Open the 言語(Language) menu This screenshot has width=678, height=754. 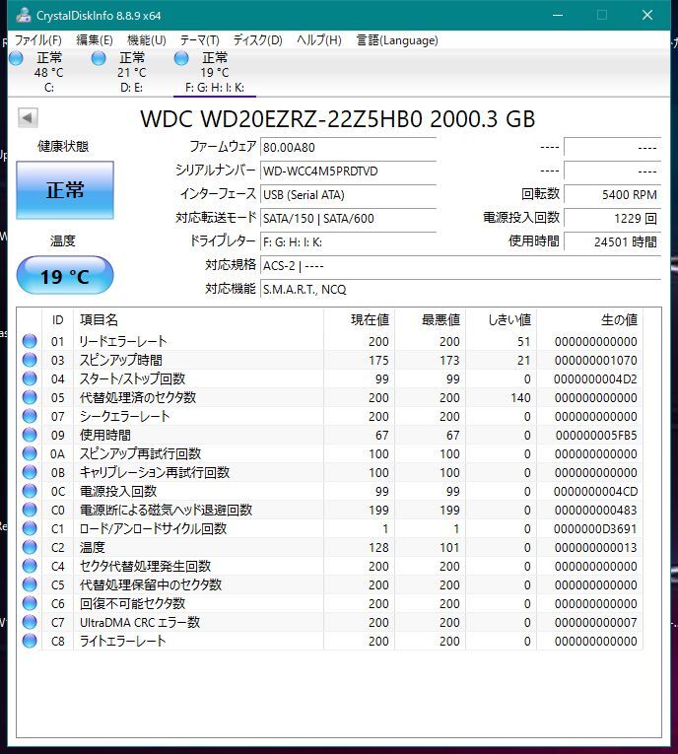[397, 39]
